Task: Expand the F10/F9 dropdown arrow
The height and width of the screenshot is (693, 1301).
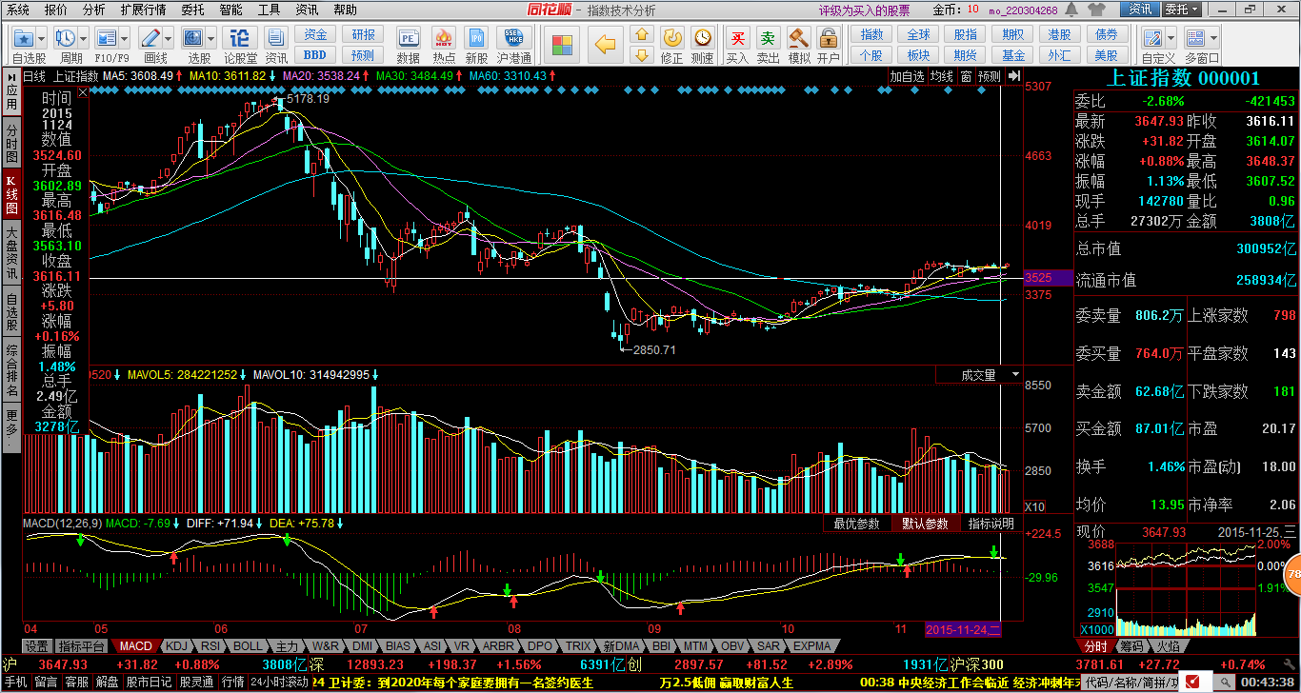Action: tap(125, 39)
